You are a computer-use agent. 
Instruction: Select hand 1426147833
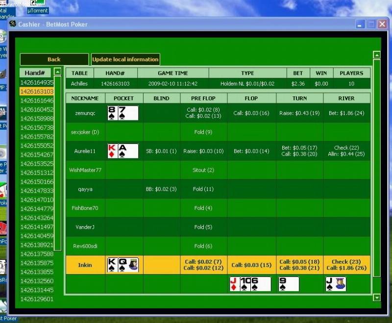click(37, 191)
